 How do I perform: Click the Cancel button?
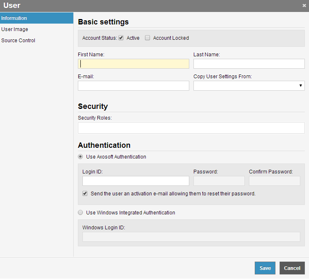[292, 268]
